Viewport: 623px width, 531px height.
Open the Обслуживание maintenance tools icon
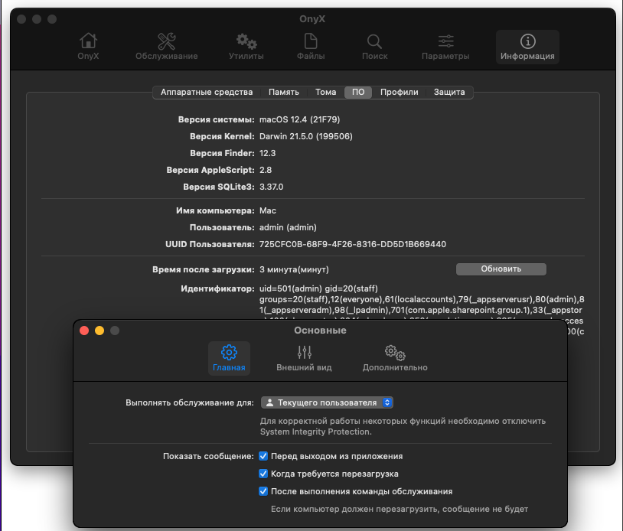click(167, 47)
